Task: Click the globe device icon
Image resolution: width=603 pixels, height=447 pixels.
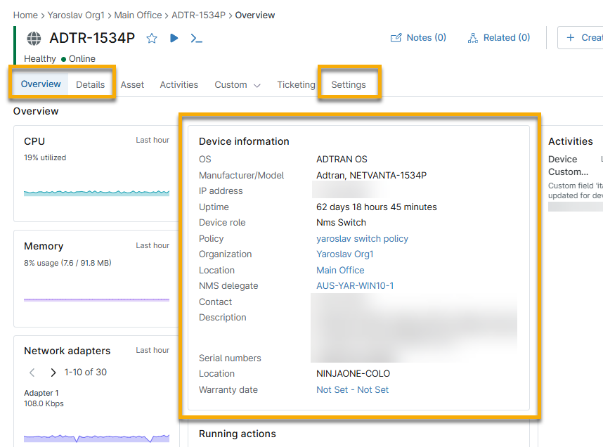Action: pyautogui.click(x=34, y=38)
